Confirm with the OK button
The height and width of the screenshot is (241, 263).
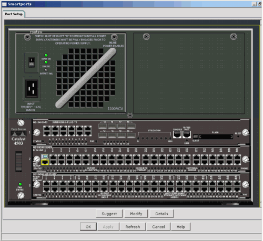click(88, 227)
